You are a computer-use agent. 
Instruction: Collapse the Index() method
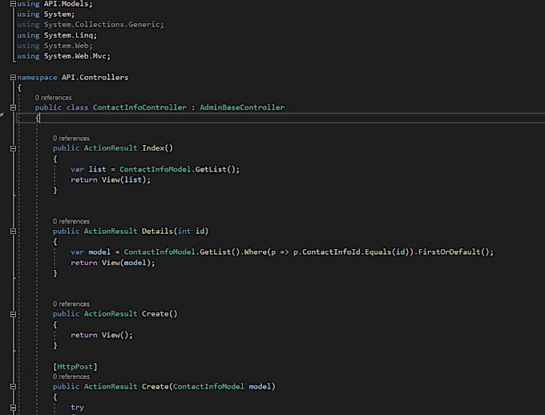point(13,148)
